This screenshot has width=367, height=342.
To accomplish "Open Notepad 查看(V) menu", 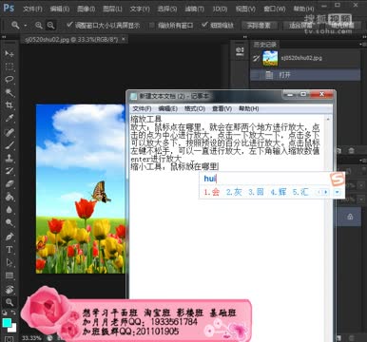I will pyautogui.click(x=222, y=108).
